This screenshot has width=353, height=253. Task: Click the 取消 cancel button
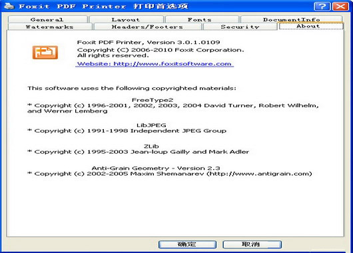pos(252,244)
